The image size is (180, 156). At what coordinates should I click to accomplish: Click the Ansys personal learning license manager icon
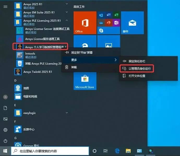coord(20,47)
